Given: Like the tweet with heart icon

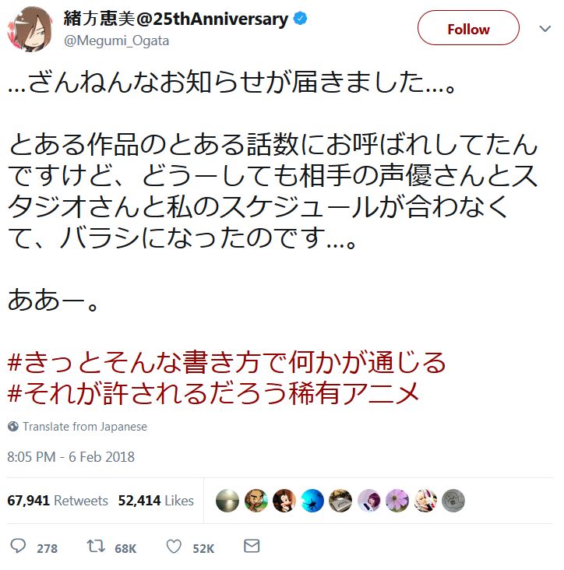Looking at the screenshot, I should (174, 547).
